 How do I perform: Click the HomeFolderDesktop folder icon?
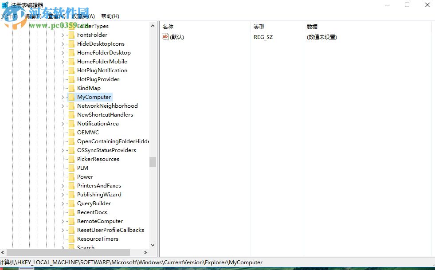pyautogui.click(x=71, y=53)
